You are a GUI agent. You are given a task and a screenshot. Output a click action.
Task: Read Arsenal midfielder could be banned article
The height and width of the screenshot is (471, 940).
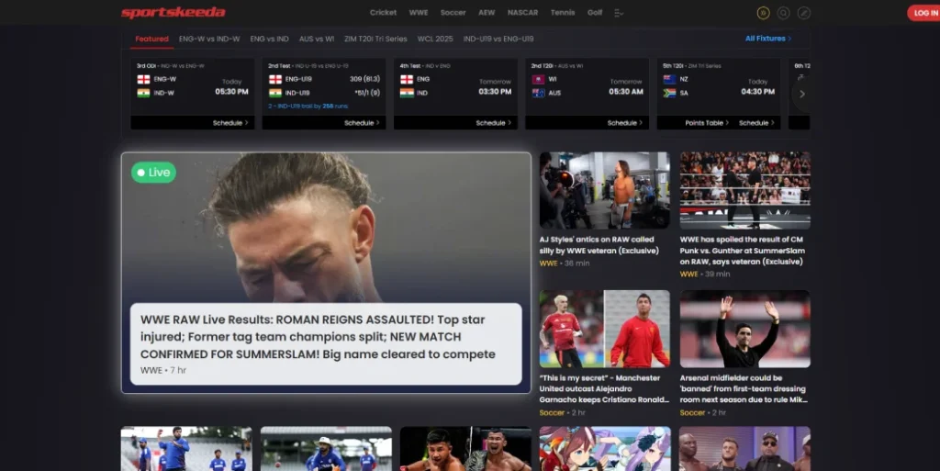[744, 389]
